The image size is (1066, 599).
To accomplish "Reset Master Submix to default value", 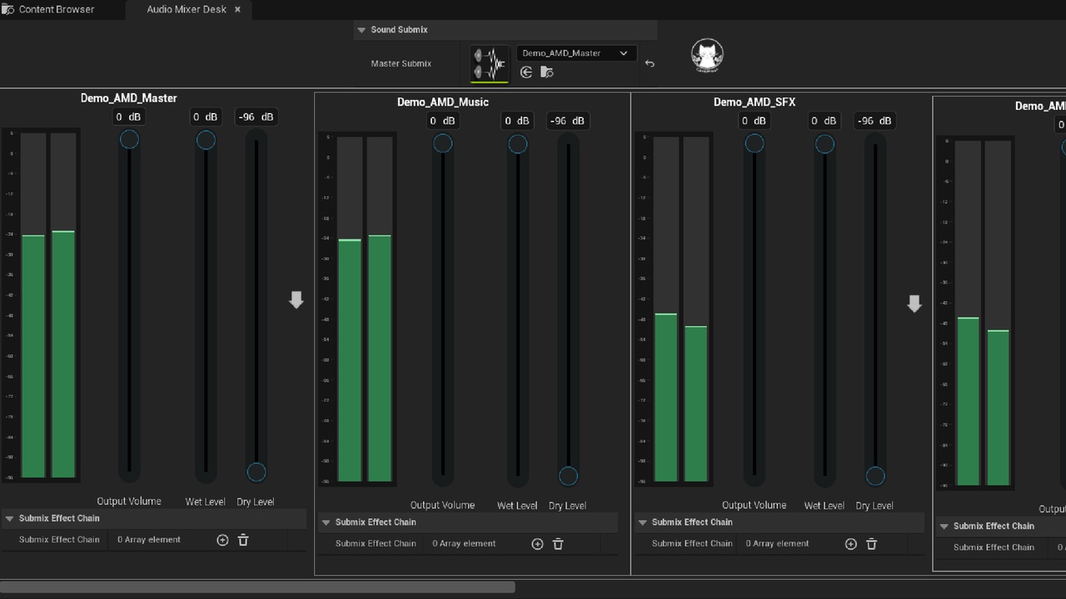I will point(650,63).
